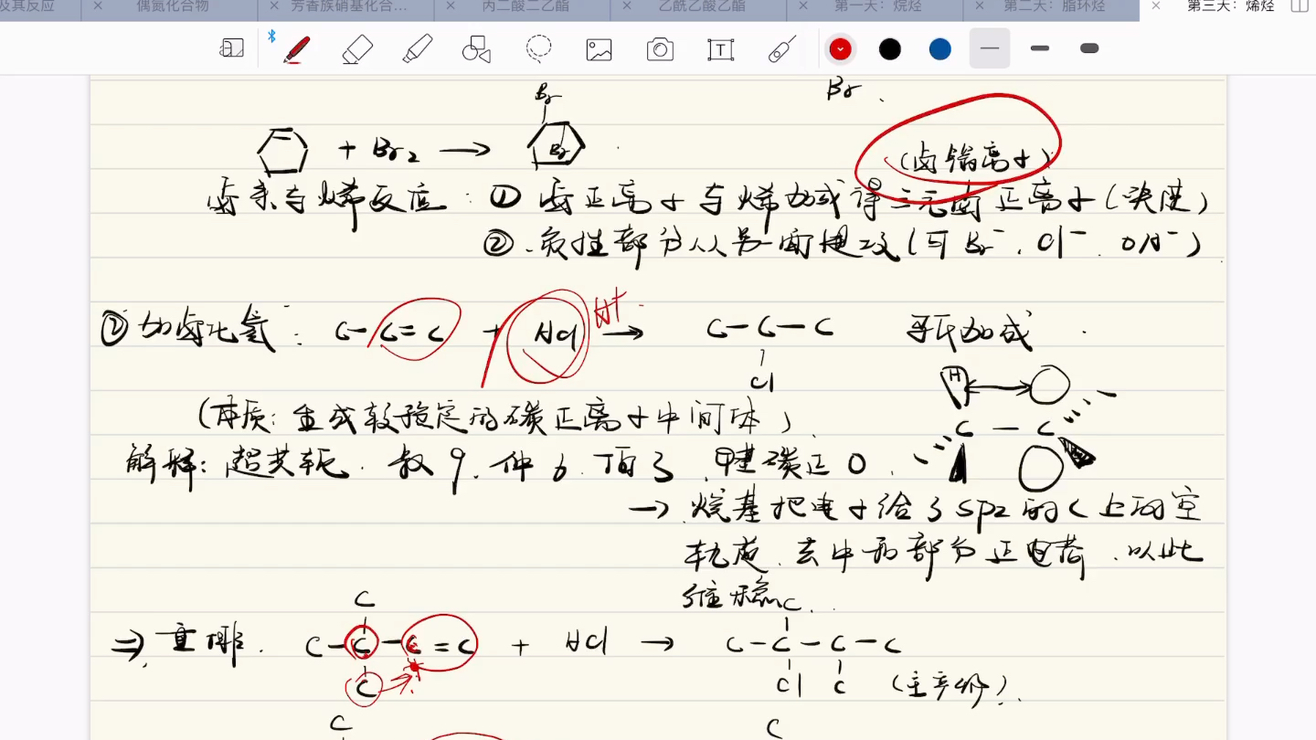Choose the red color swatch

(840, 49)
